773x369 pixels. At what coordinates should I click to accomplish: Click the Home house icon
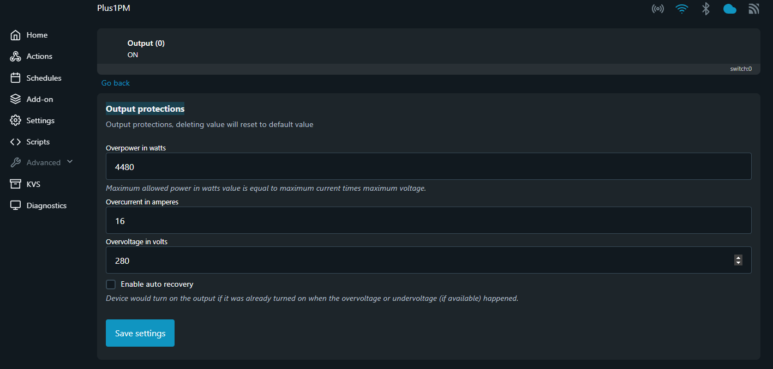[15, 35]
